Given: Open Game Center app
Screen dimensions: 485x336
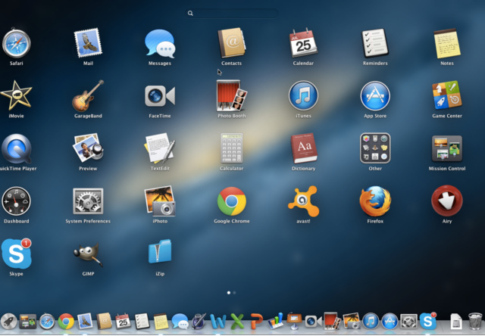Looking at the screenshot, I should [x=447, y=96].
